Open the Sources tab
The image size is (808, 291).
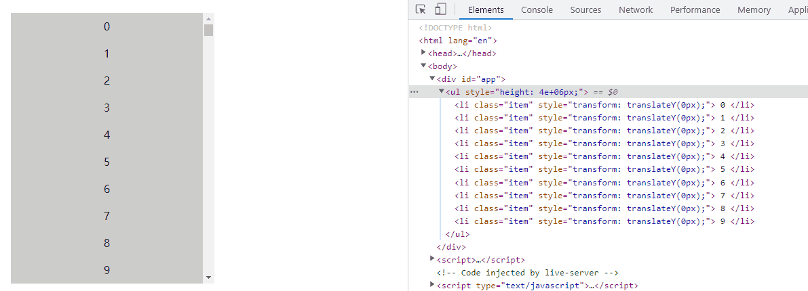click(x=585, y=9)
